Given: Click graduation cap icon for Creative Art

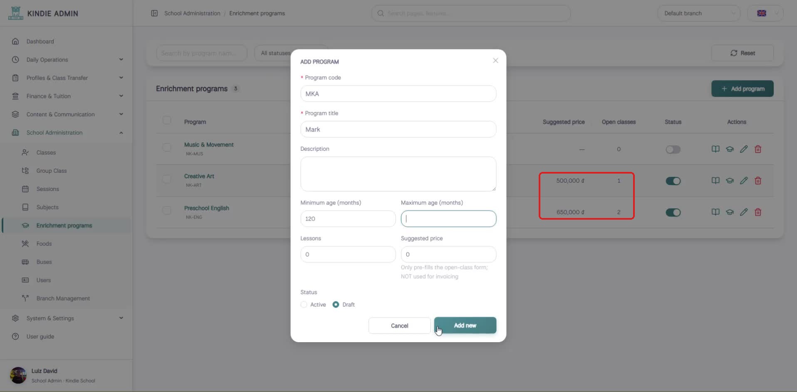Looking at the screenshot, I should tap(730, 181).
